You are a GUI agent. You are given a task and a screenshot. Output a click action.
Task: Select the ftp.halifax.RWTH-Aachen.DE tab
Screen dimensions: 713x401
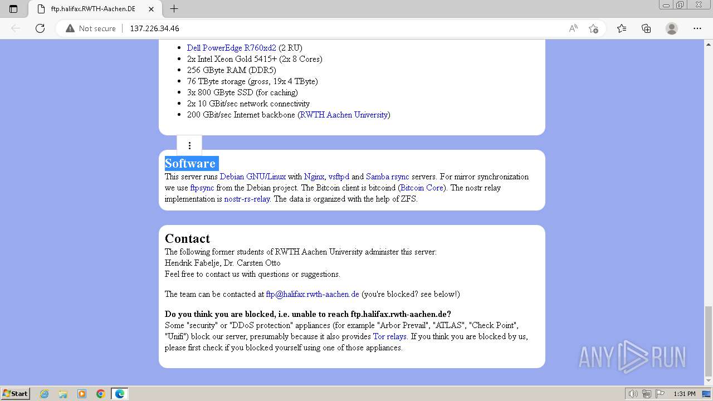pos(95,9)
